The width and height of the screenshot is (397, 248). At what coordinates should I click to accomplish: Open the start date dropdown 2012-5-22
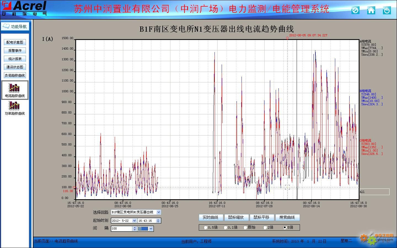click(134, 221)
